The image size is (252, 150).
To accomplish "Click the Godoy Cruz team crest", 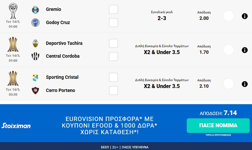I will pos(35,22).
